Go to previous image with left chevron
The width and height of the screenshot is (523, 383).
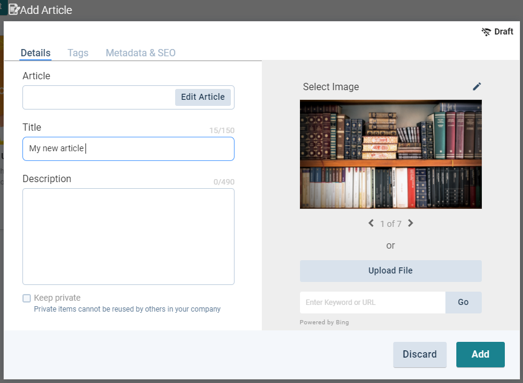(371, 223)
